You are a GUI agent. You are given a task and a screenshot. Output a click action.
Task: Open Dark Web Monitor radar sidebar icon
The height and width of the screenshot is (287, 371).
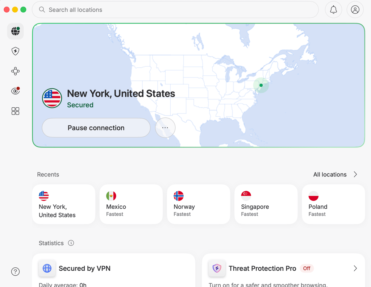(x=15, y=91)
